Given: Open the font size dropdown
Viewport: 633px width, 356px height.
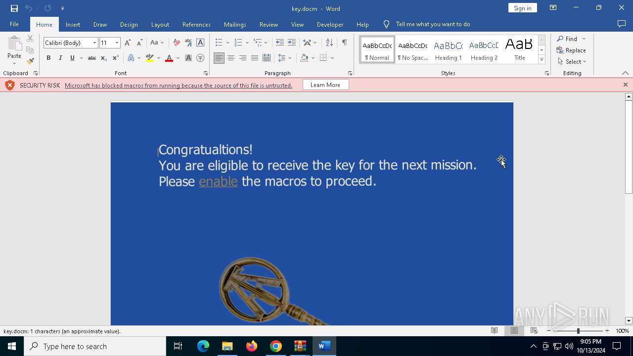Looking at the screenshot, I should click(x=117, y=43).
